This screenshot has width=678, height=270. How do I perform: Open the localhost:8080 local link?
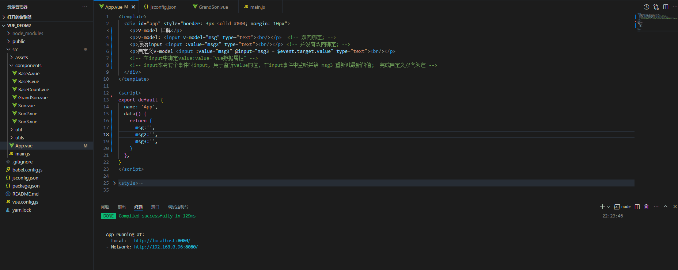(162, 241)
